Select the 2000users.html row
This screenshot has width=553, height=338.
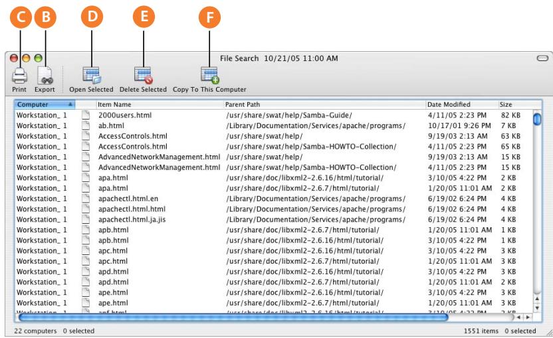tap(274, 115)
